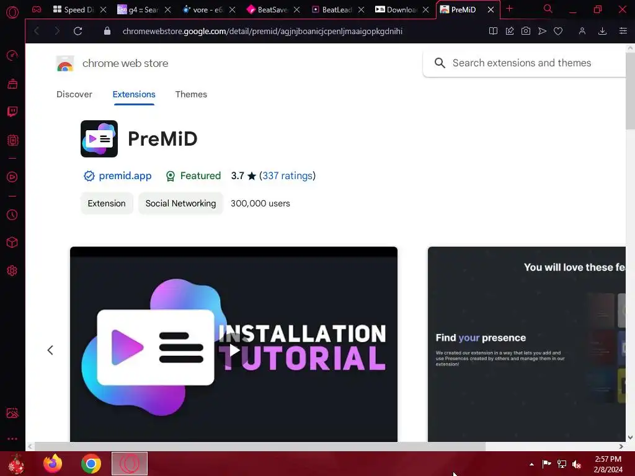Go back to previous page
The height and width of the screenshot is (476, 635).
point(37,31)
